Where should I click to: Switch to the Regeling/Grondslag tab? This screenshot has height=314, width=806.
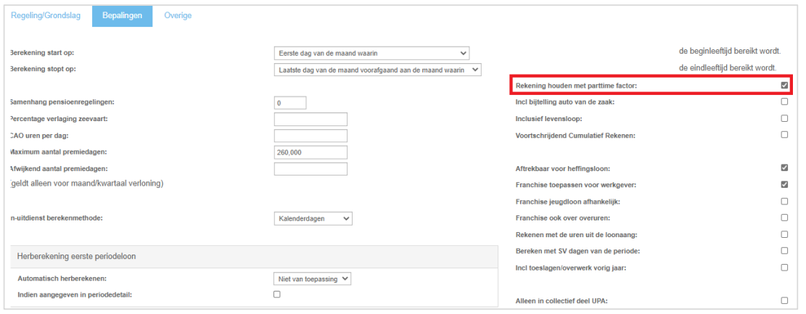[x=46, y=15]
